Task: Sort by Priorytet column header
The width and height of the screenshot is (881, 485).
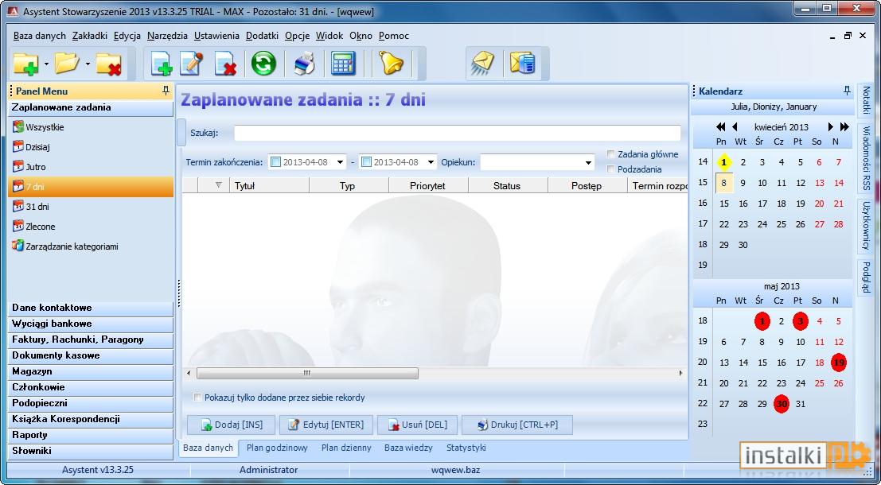Action: (x=428, y=186)
